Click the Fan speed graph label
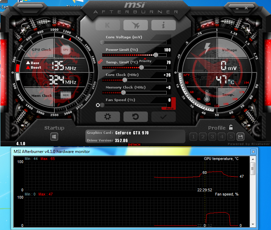This screenshot has width=271, height=230. click(x=227, y=194)
